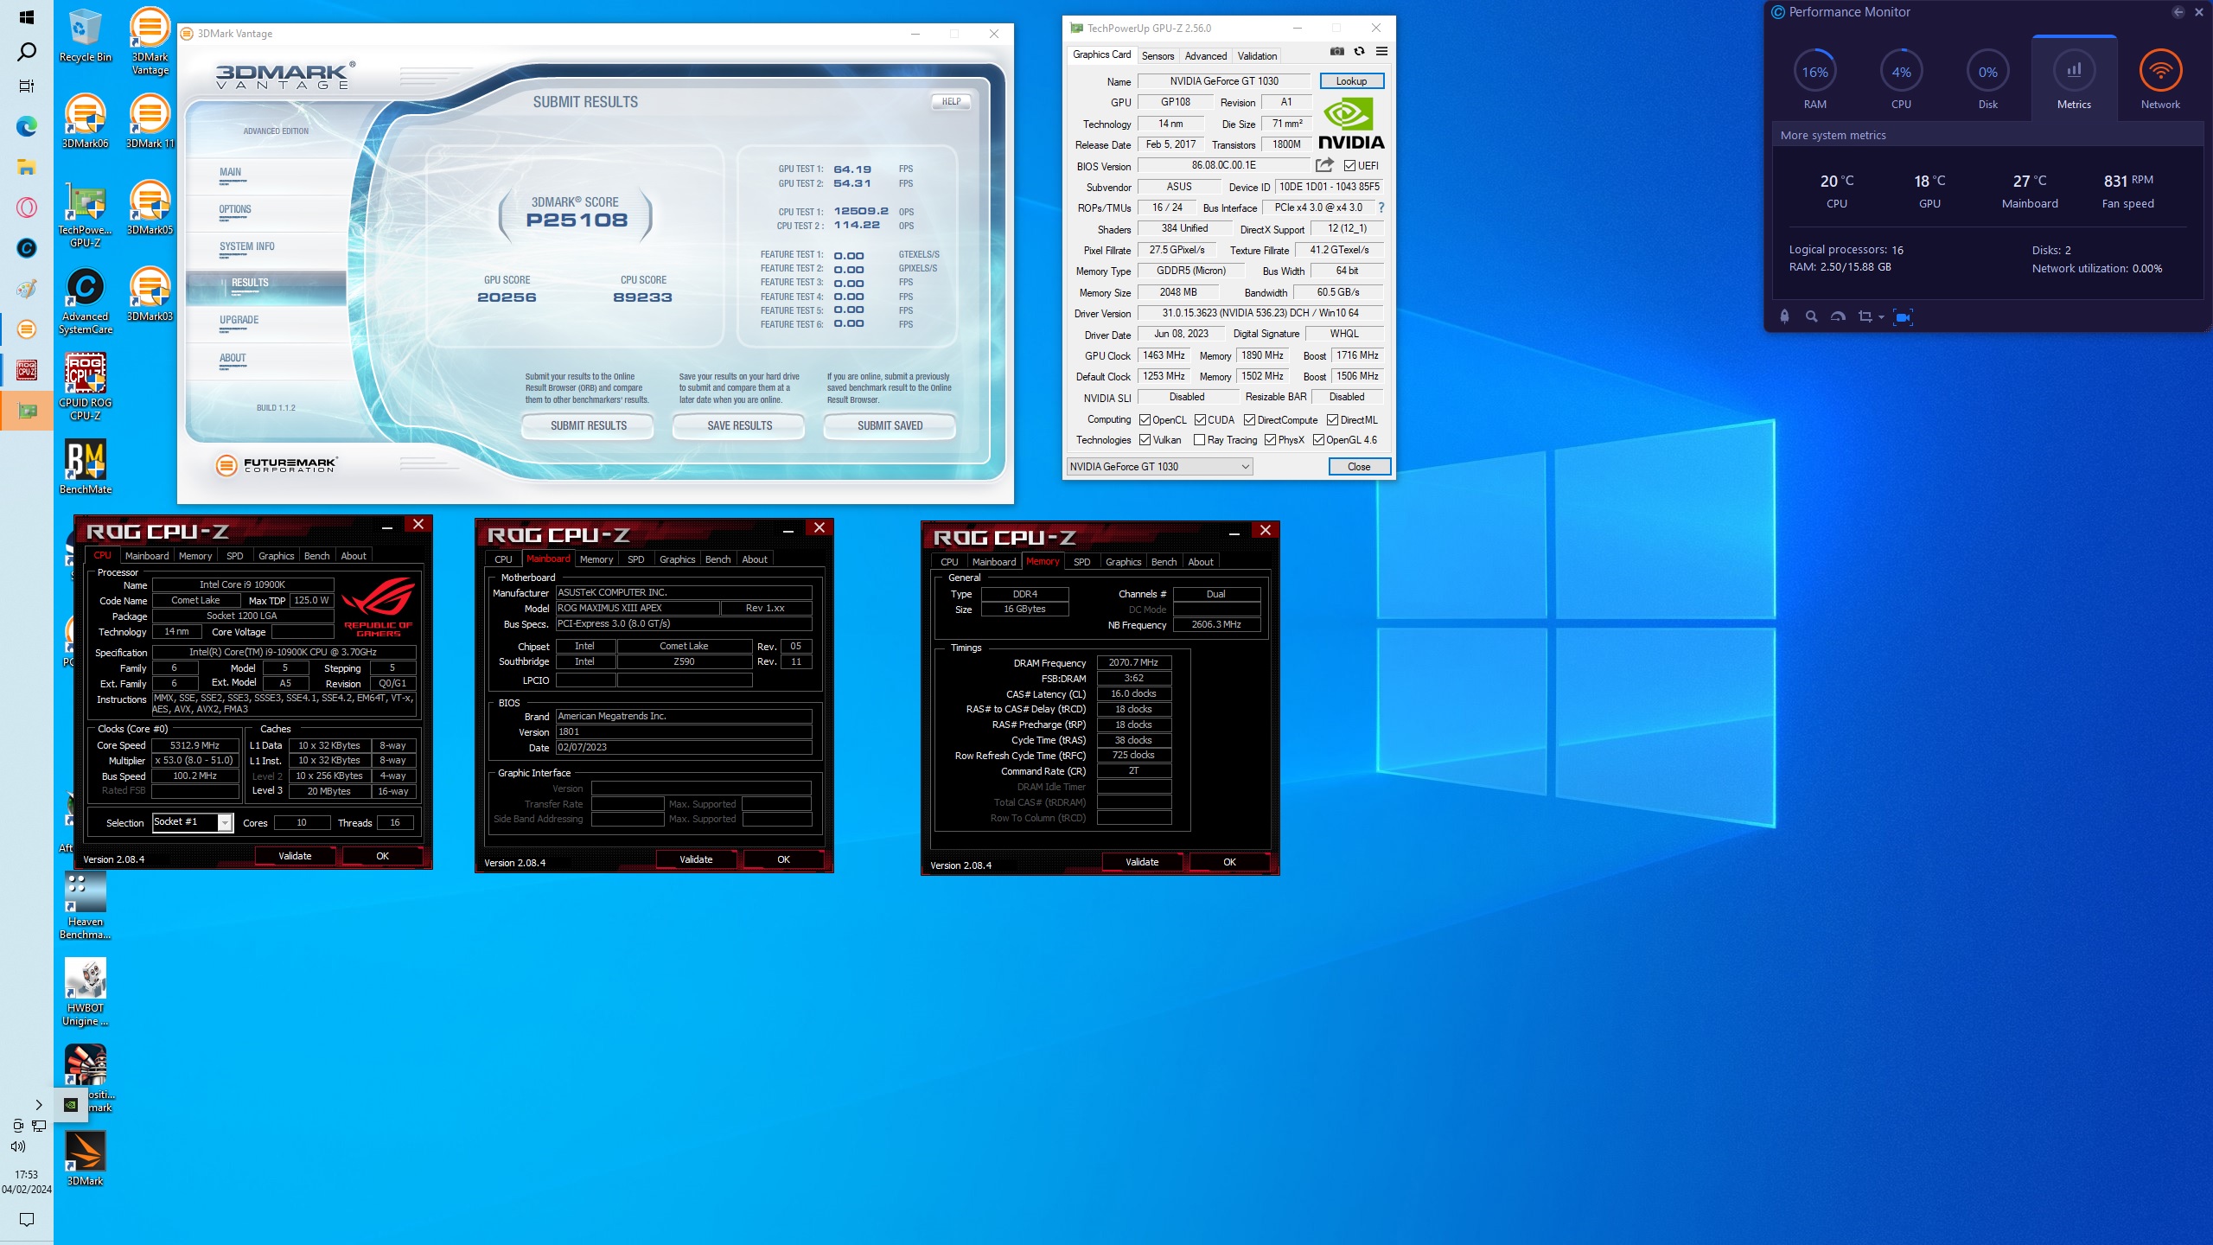Click the Close button in GPU-Z
Viewport: 2213px width, 1245px height.
1359,466
